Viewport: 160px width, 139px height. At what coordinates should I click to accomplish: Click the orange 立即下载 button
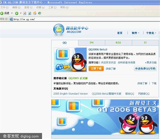coord(96,68)
